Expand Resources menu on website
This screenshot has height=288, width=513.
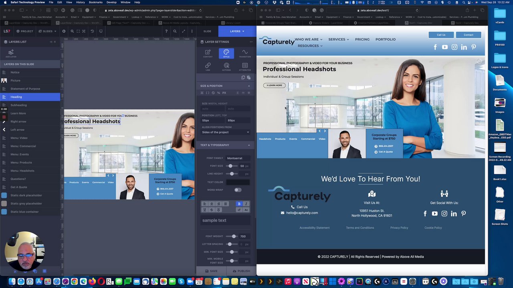(310, 46)
